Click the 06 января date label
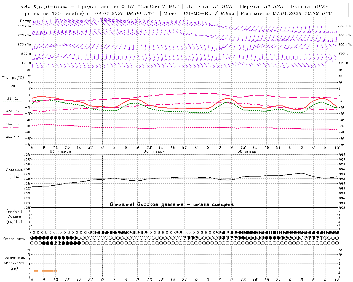The height and width of the screenshot is (282, 353). (248, 151)
